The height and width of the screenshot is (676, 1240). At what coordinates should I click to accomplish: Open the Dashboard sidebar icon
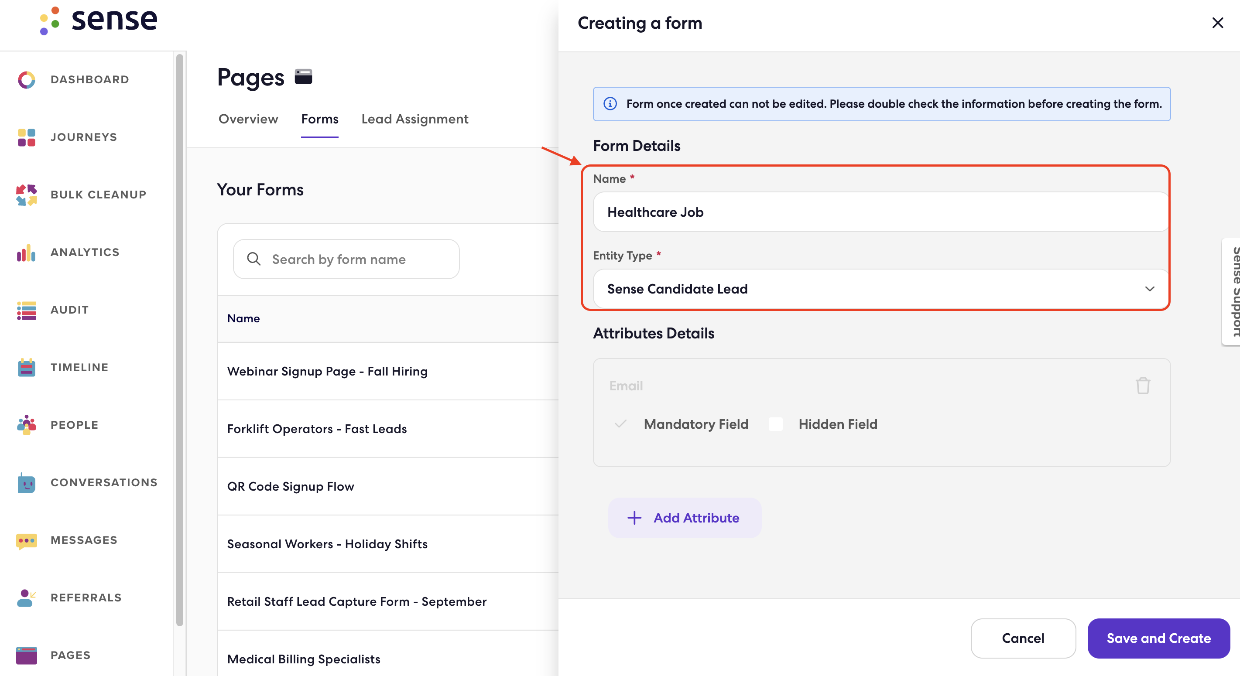(27, 80)
